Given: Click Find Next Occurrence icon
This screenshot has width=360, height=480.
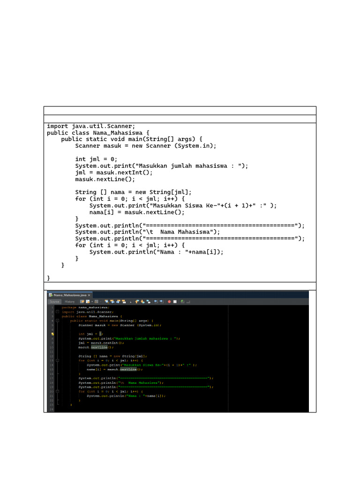Looking at the screenshot, I should 118,301.
